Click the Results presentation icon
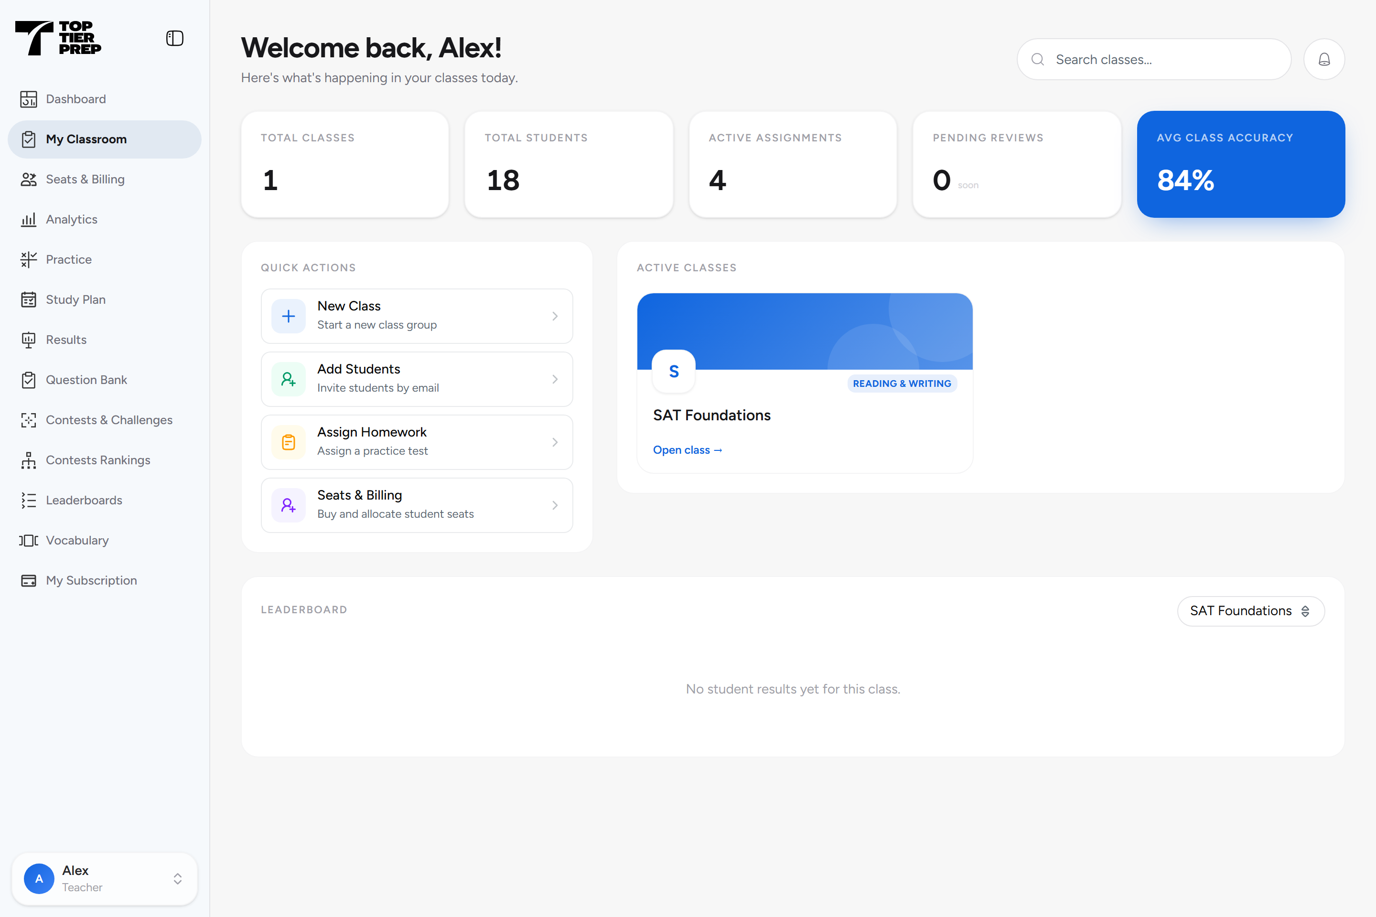This screenshot has height=917, width=1376. [x=29, y=340]
